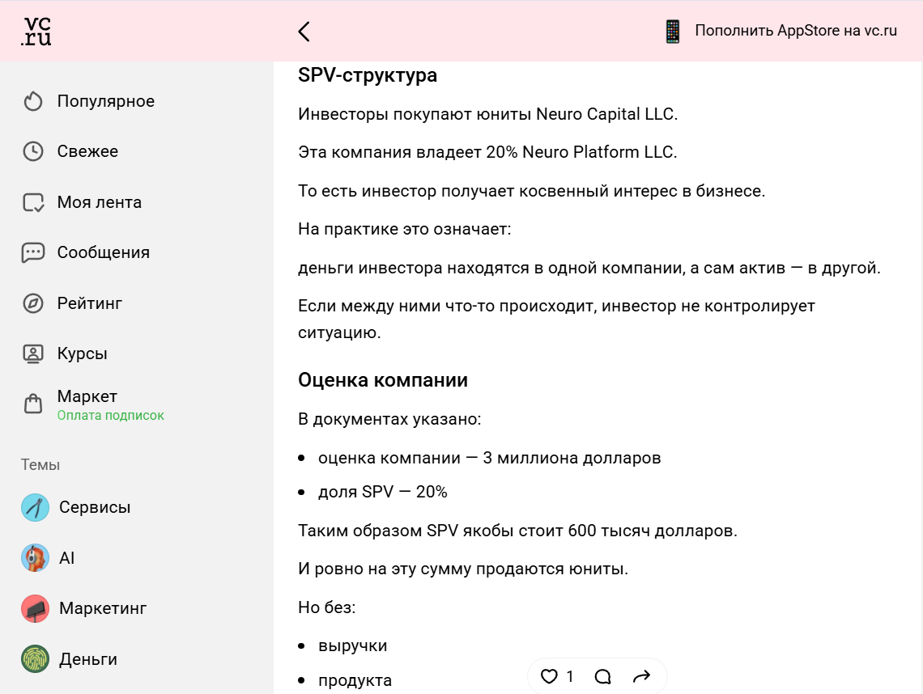Go back using the left chevron arrow

pos(304,32)
